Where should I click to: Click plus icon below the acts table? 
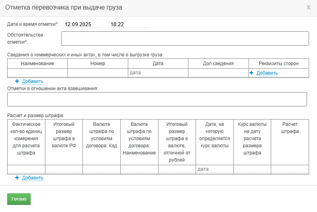(x=17, y=81)
